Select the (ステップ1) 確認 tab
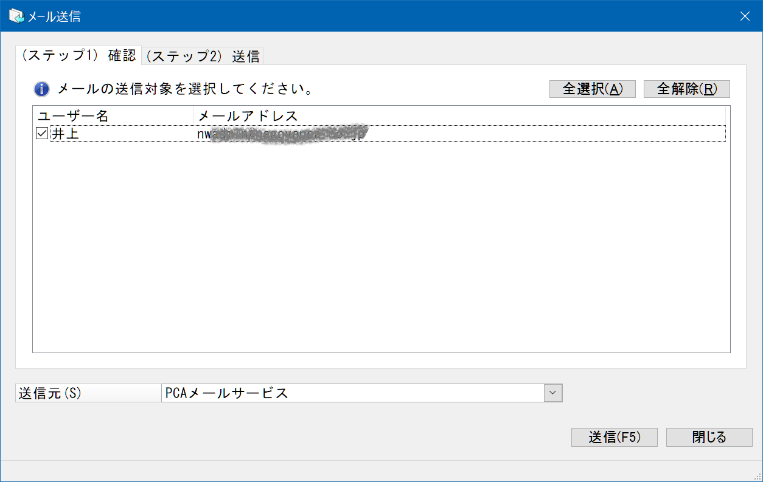This screenshot has width=763, height=482. click(x=78, y=55)
